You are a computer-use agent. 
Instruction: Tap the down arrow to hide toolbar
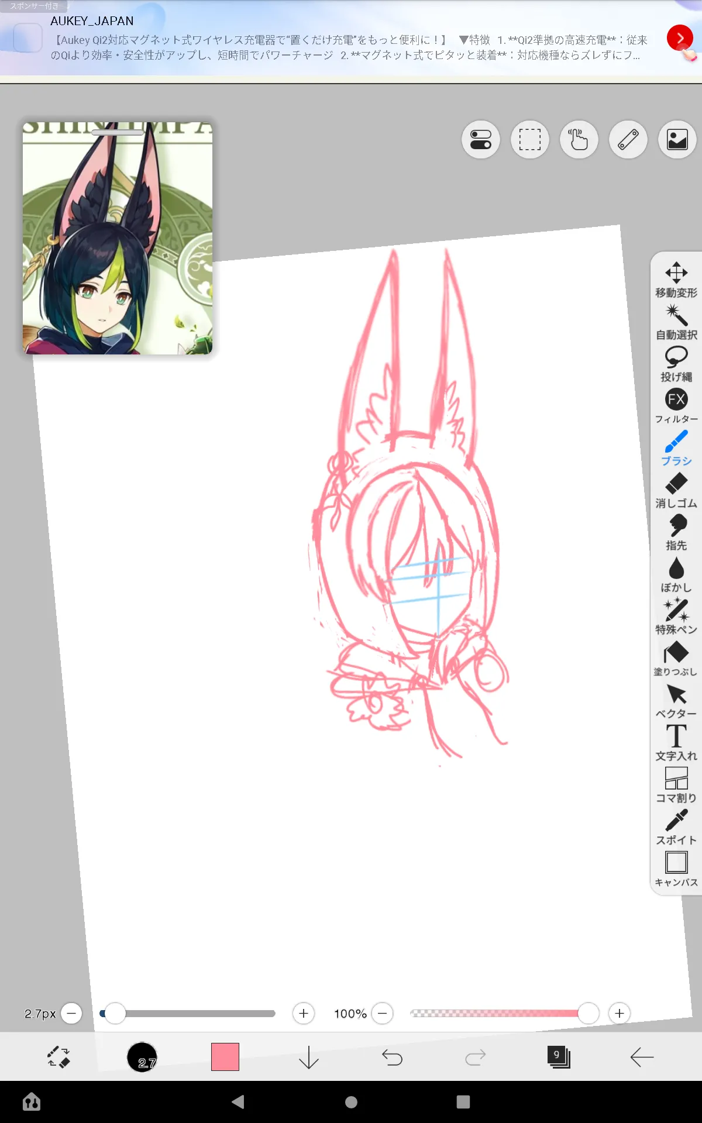pos(309,1057)
